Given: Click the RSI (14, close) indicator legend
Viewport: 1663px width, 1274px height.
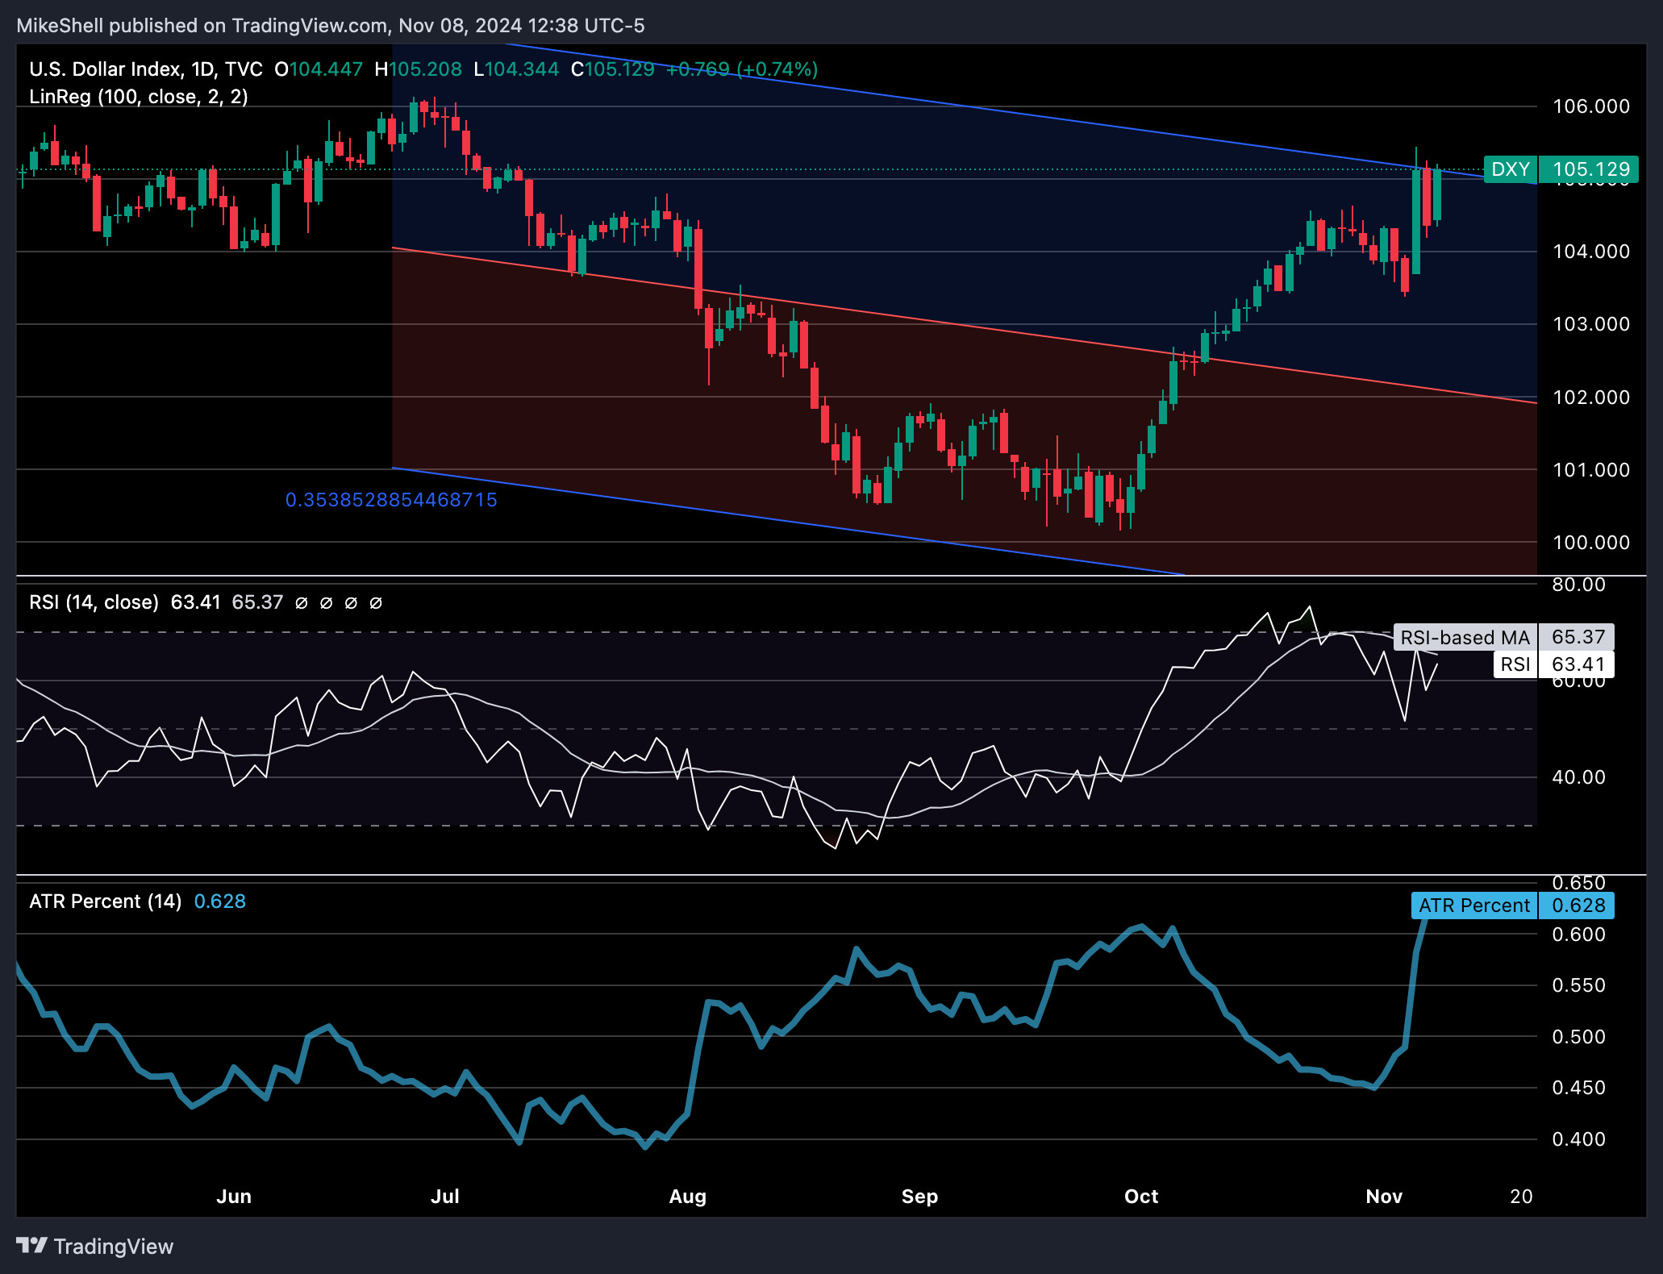Looking at the screenshot, I should [94, 602].
